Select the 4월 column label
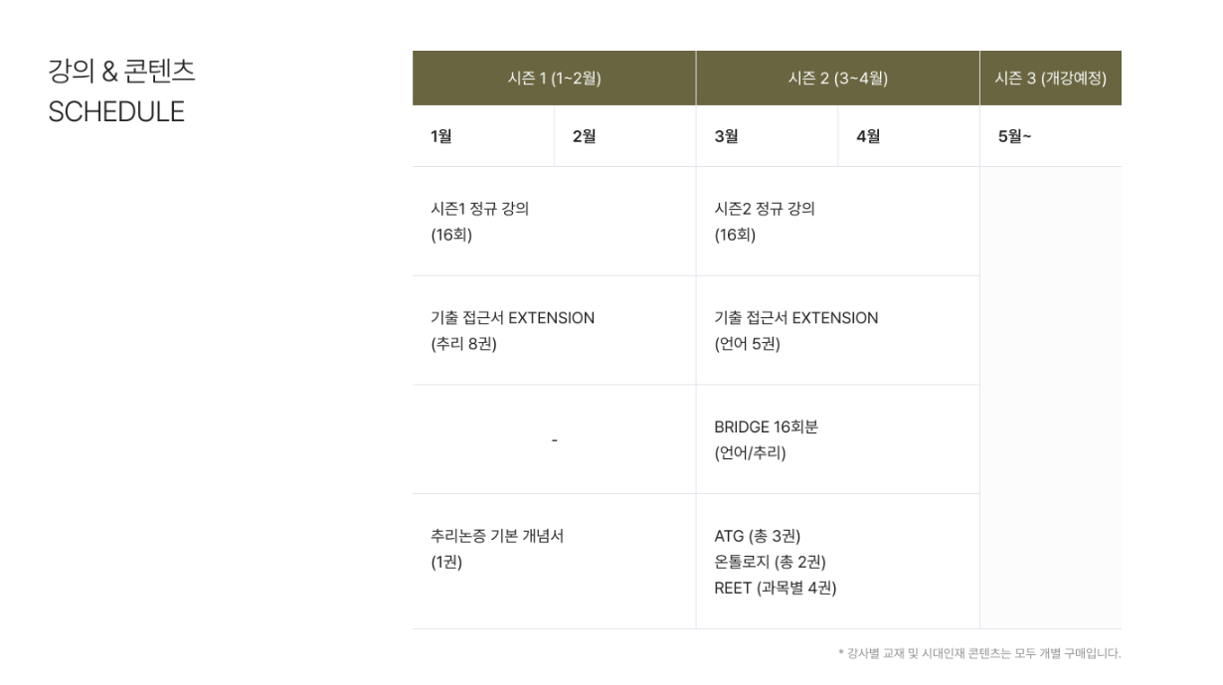 [868, 137]
